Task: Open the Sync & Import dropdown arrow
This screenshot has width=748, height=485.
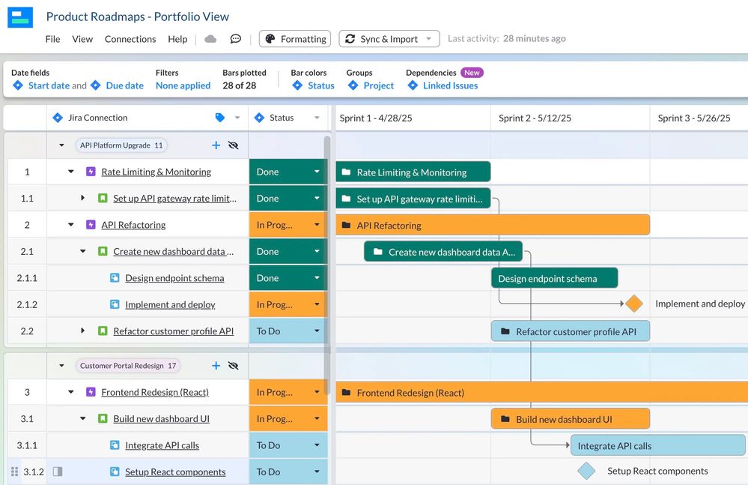Action: (x=430, y=38)
